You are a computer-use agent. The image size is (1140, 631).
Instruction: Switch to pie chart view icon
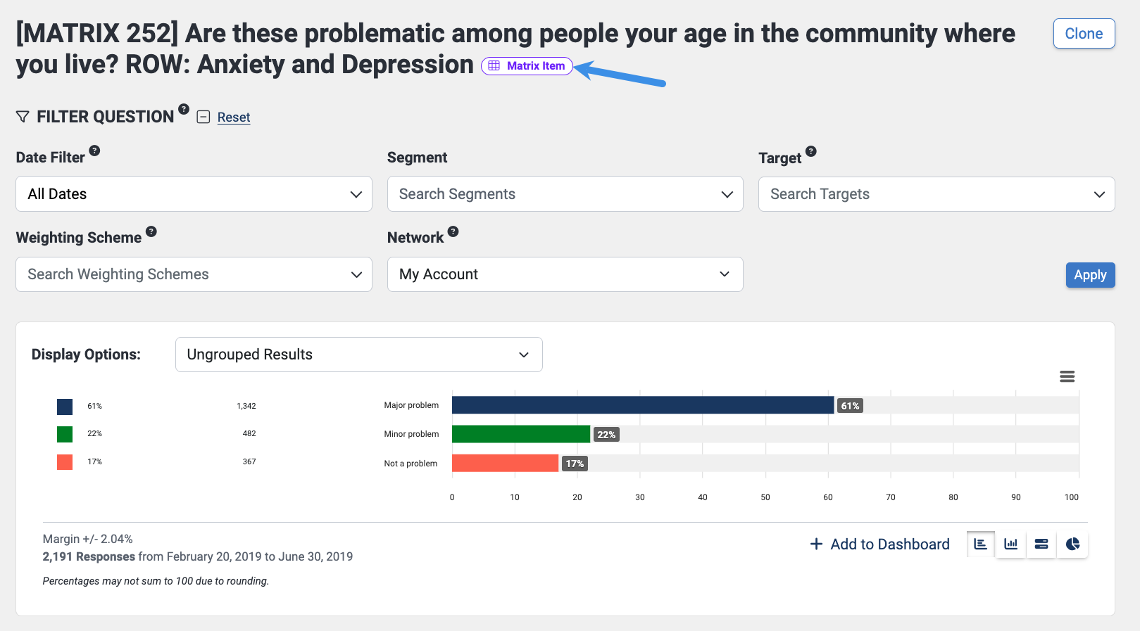tap(1072, 544)
